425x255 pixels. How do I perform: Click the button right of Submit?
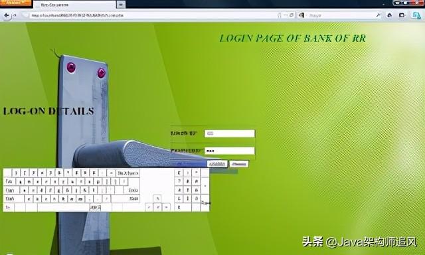[x=239, y=164]
